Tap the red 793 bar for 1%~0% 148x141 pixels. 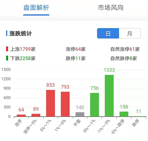tap(65, 104)
